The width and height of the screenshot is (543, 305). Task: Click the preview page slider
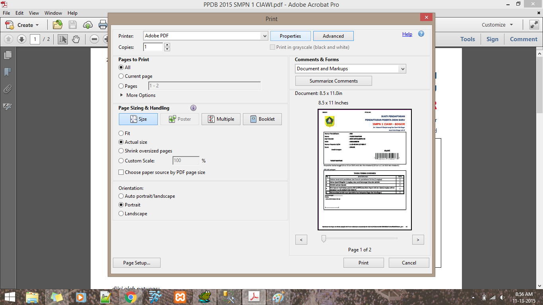coord(323,238)
